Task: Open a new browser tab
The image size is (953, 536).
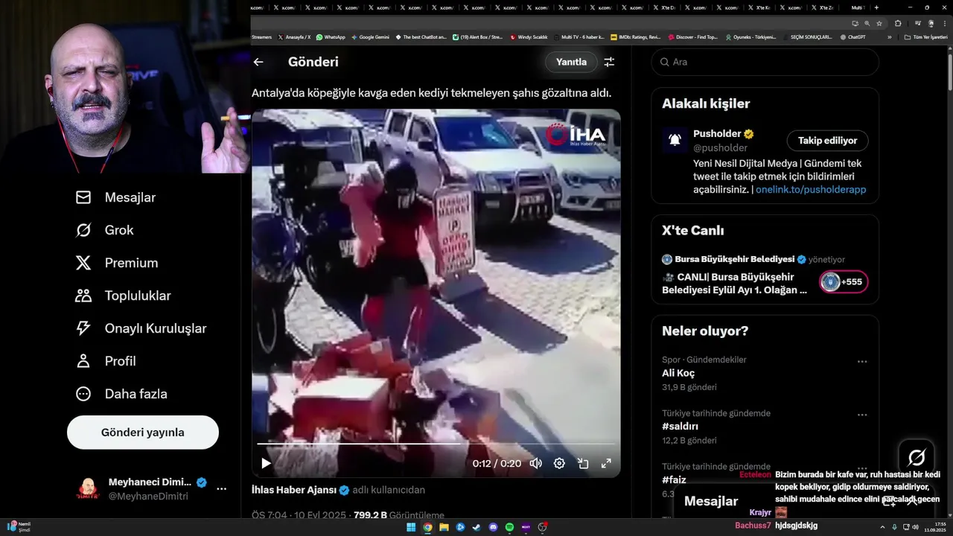Action: [x=876, y=7]
